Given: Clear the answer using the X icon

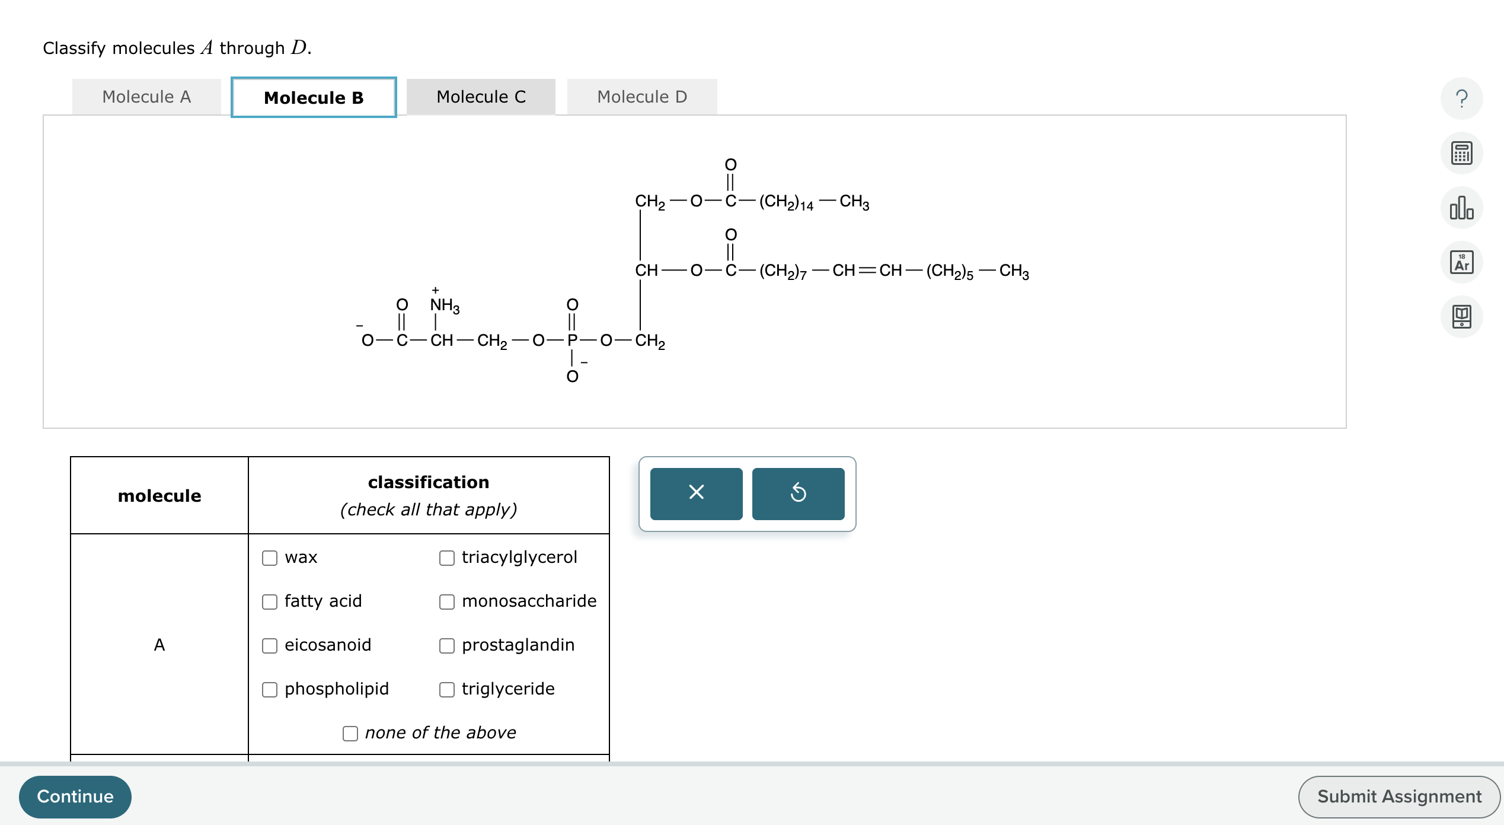Looking at the screenshot, I should coord(695,493).
